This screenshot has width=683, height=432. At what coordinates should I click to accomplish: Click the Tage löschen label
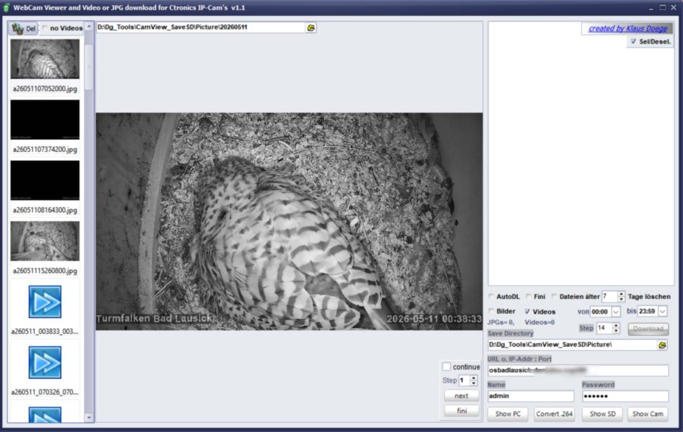click(649, 296)
